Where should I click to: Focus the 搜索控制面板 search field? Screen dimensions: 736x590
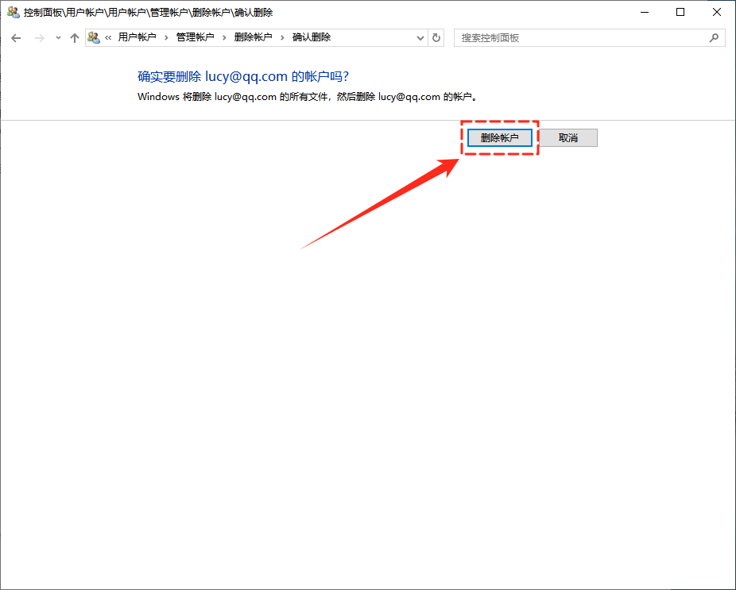tap(580, 38)
